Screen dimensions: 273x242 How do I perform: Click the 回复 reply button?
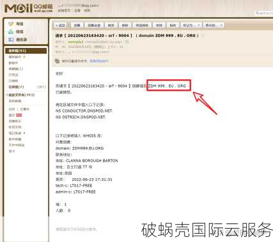tap(77, 26)
